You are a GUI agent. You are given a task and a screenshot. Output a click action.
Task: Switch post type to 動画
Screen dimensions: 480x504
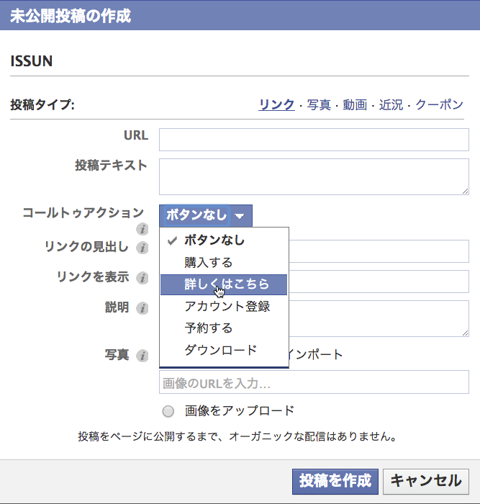355,105
